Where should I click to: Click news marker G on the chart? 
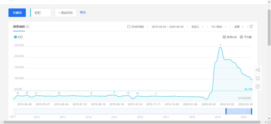pos(128,93)
